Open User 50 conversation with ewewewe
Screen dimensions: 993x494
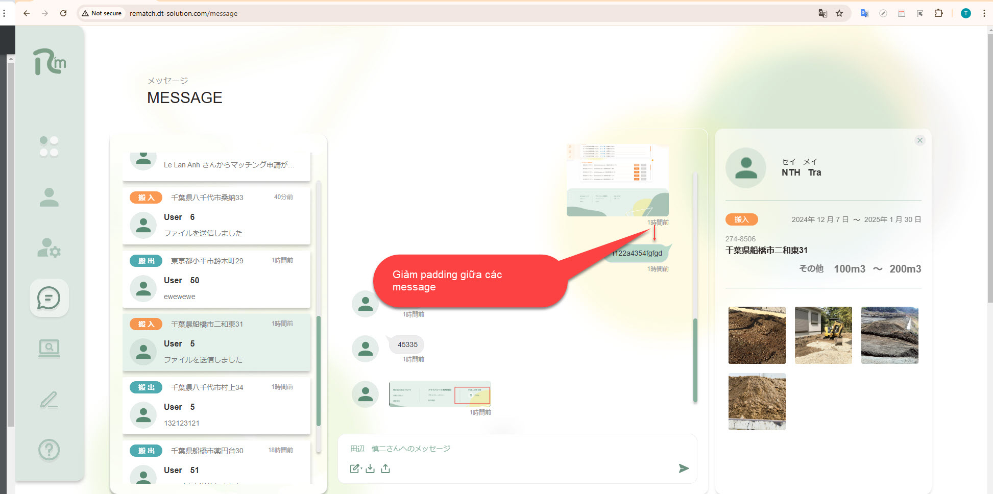[216, 280]
